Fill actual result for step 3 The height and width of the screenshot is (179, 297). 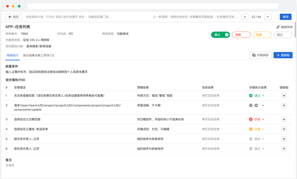211,119
